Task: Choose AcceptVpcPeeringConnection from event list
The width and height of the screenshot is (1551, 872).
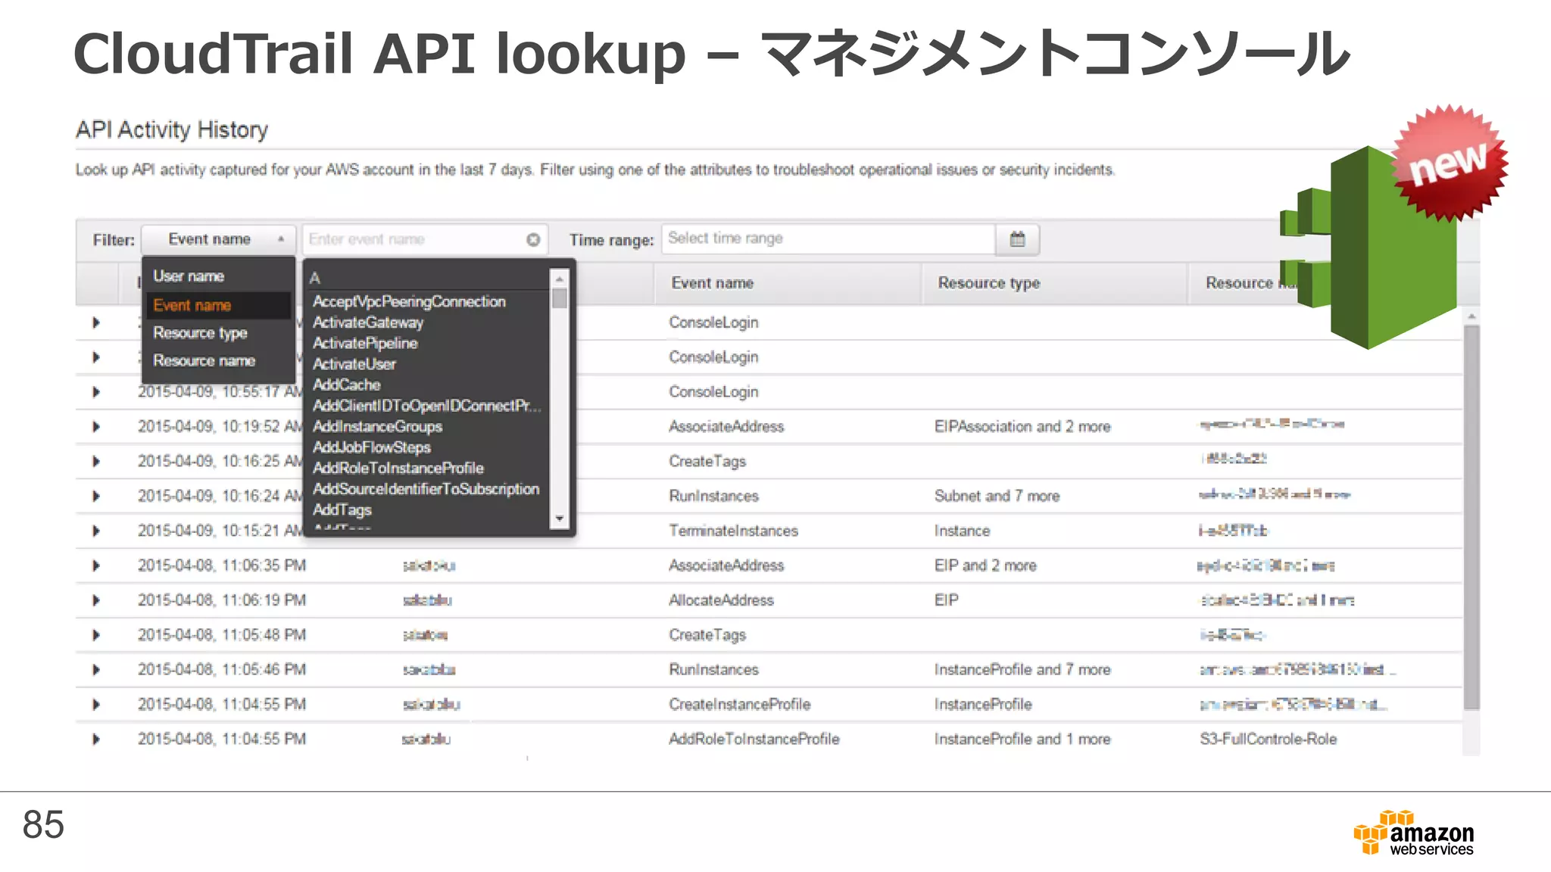Action: [409, 301]
